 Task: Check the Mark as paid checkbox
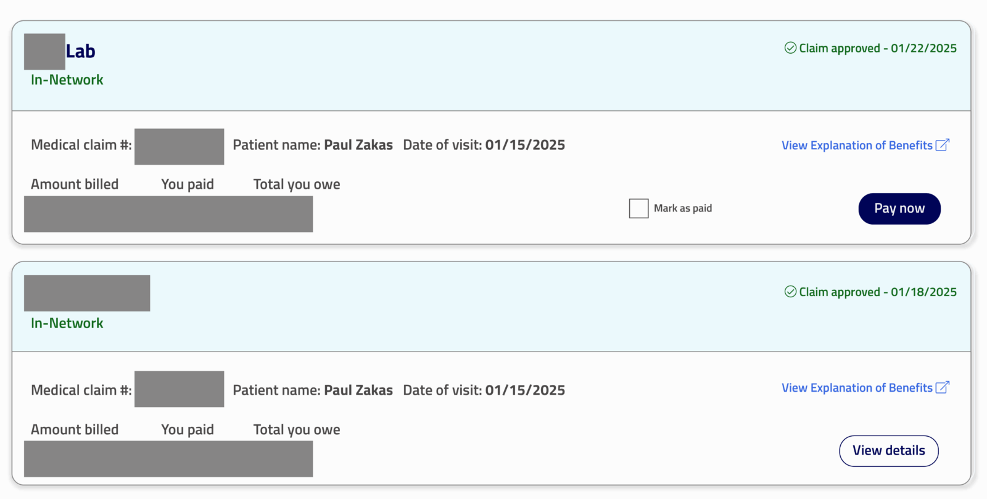click(638, 208)
